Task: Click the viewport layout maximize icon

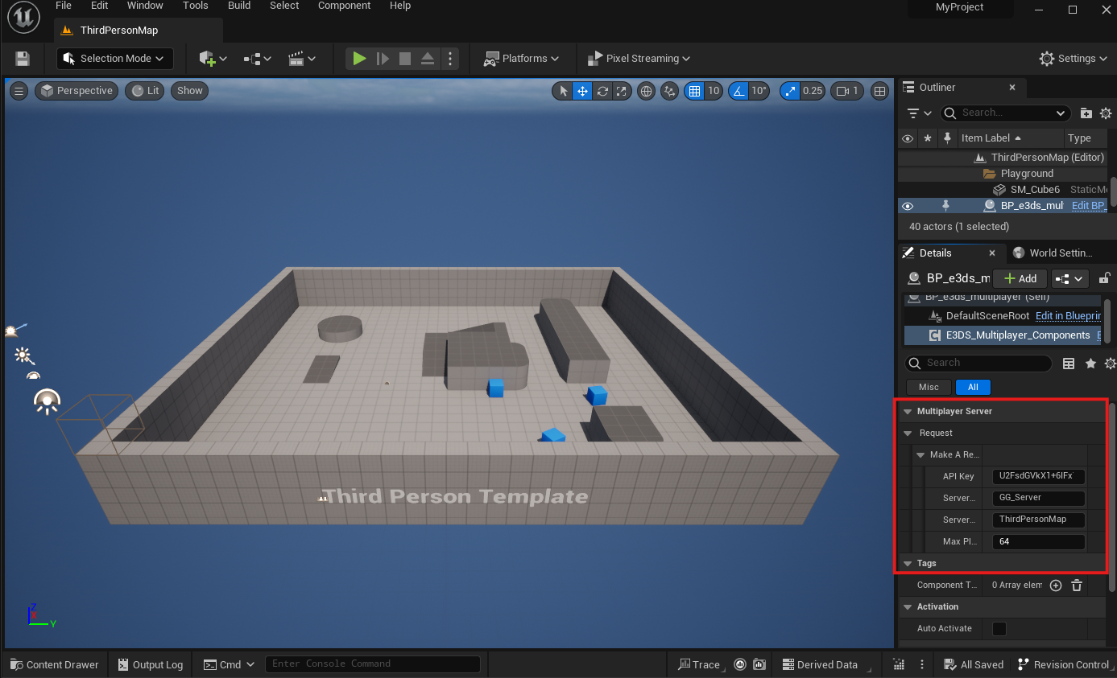Action: point(880,91)
